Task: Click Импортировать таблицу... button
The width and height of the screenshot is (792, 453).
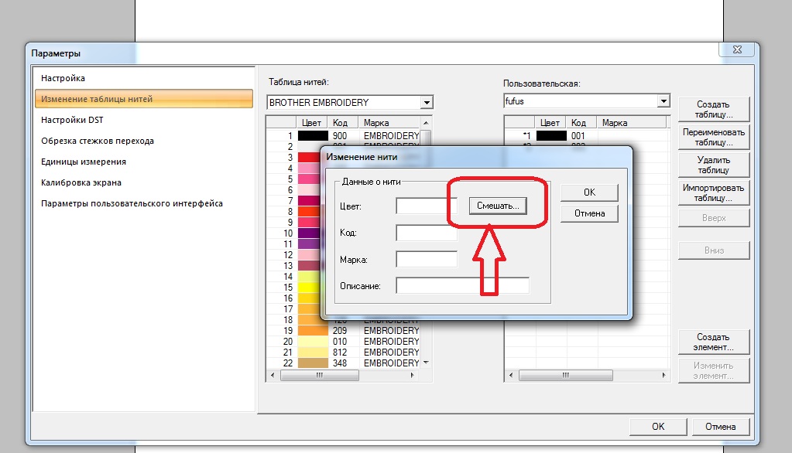Action: tap(713, 192)
